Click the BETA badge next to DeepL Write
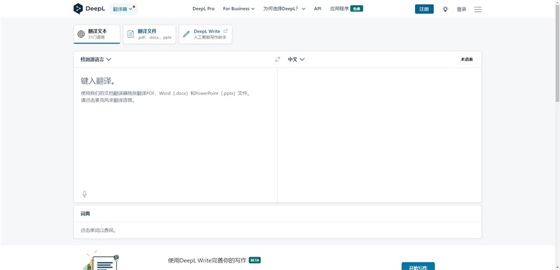The width and height of the screenshot is (560, 270). point(254,261)
